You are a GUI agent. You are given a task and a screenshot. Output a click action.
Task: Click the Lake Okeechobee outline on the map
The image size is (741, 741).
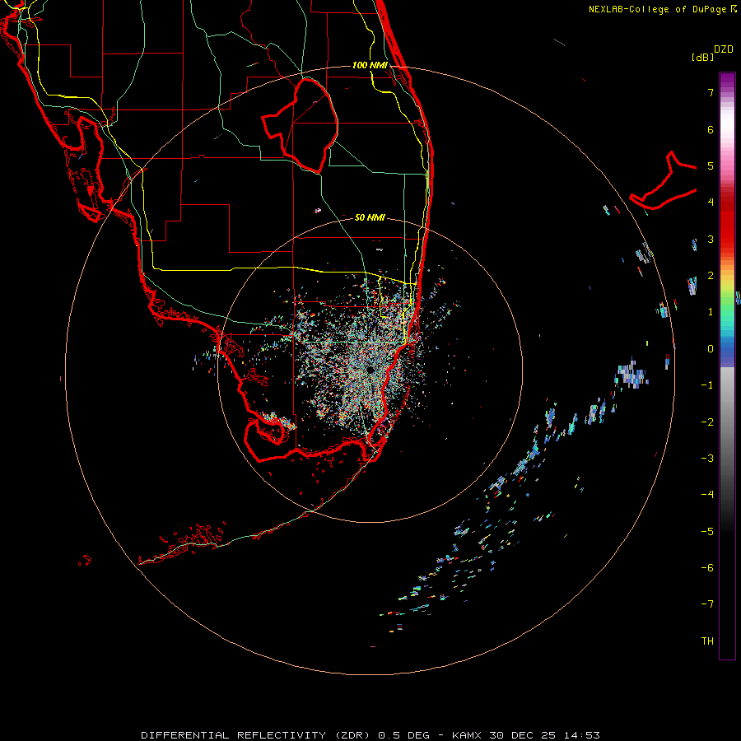point(301,125)
